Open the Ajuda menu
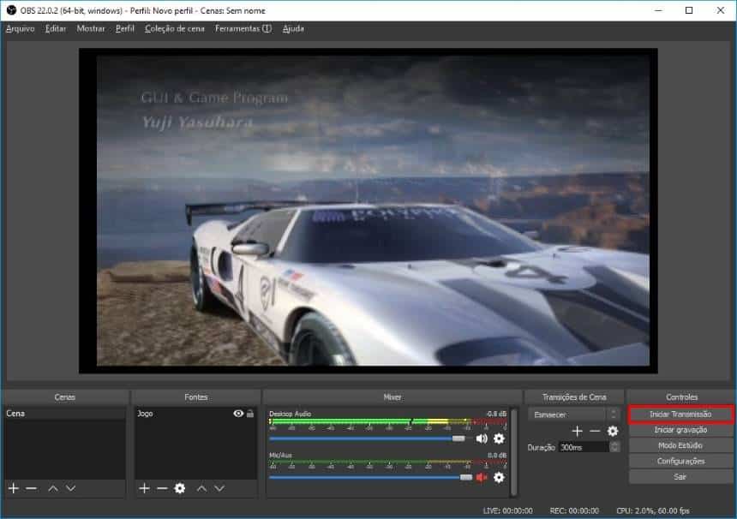This screenshot has height=519, width=737. point(293,28)
